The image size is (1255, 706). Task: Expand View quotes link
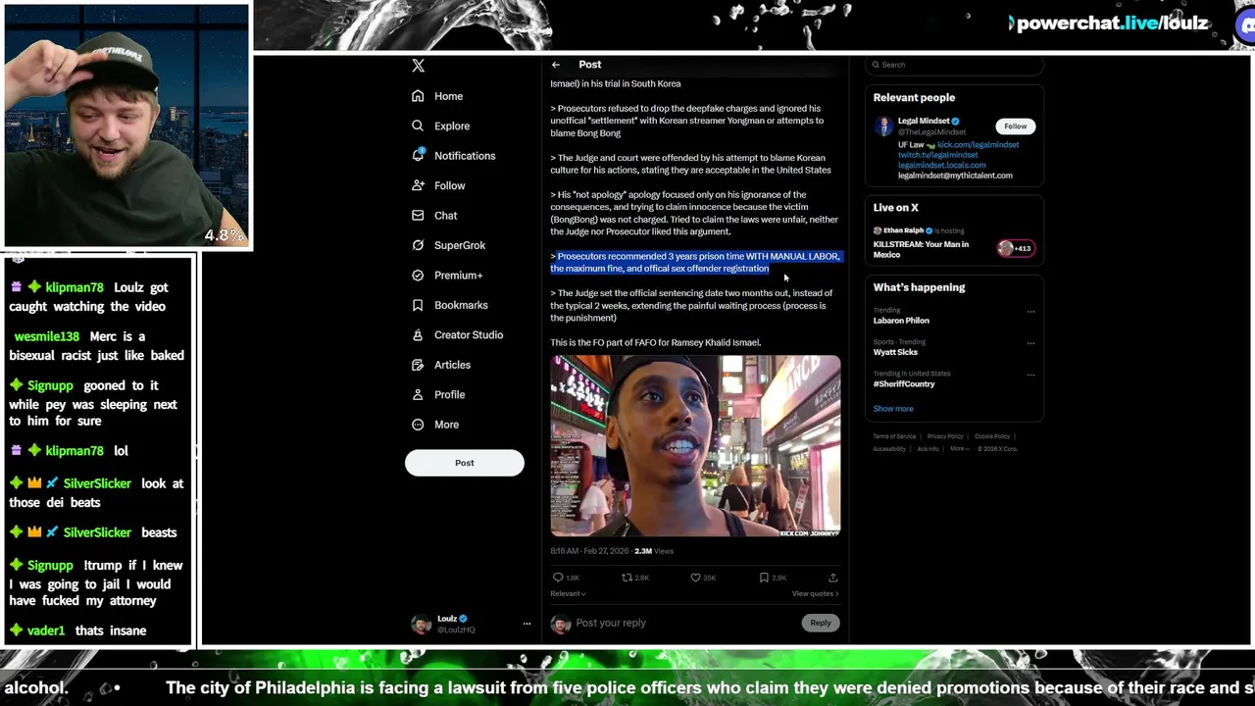[815, 593]
